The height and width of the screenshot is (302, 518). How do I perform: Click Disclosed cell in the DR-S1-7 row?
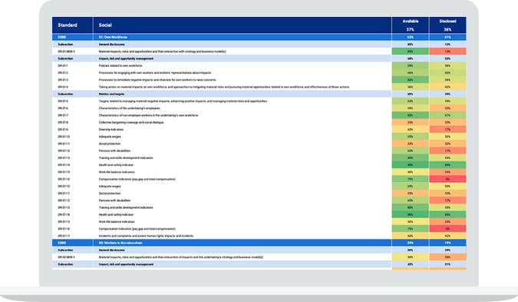pos(447,115)
